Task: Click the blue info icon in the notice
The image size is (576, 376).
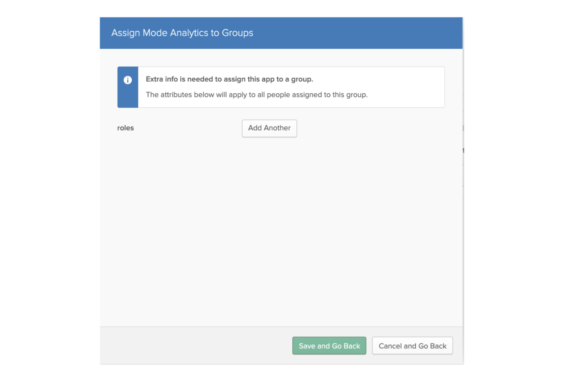Action: pos(128,80)
